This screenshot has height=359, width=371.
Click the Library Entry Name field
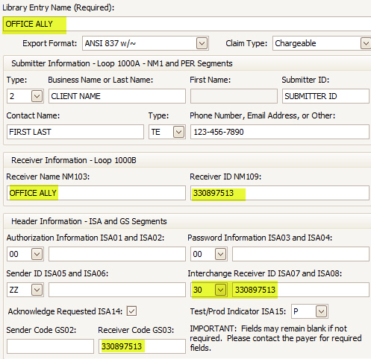(187, 24)
